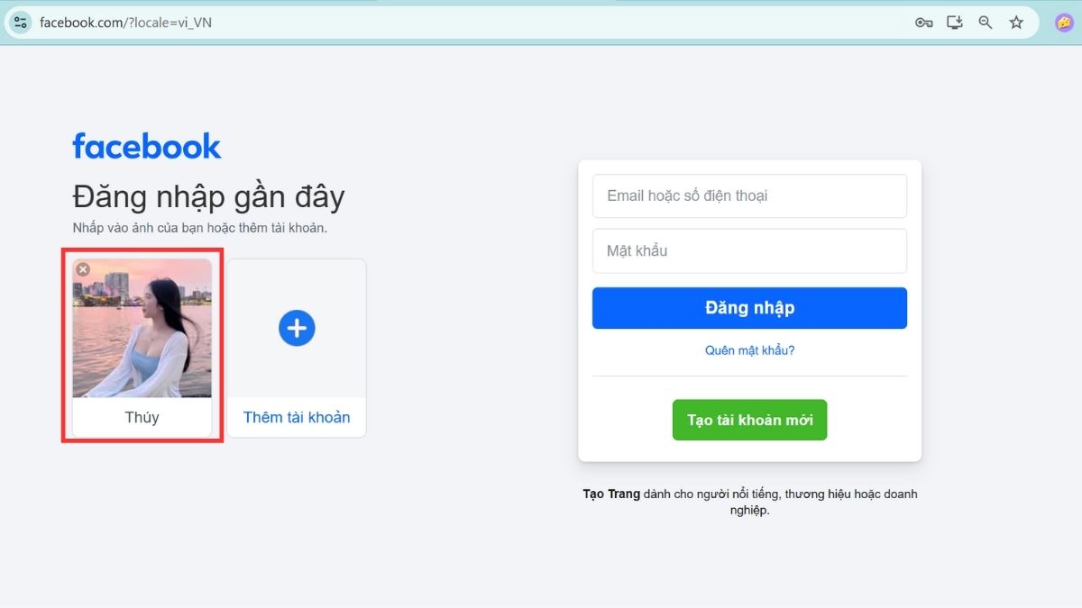The width and height of the screenshot is (1082, 608).
Task: Open the Quên mật khẩu? link
Action: coord(749,350)
